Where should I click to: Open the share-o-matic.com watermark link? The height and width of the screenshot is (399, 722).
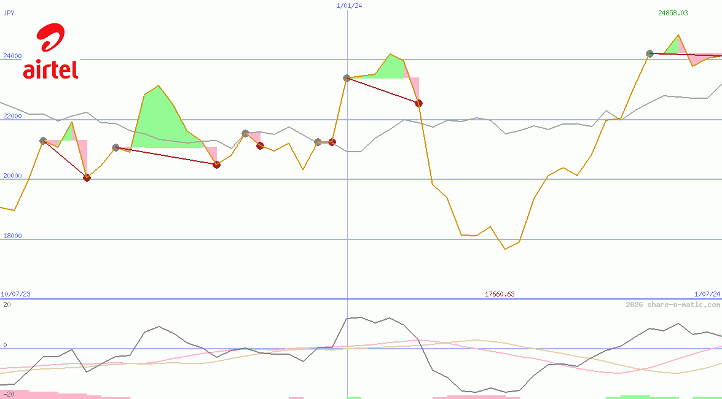pos(673,304)
